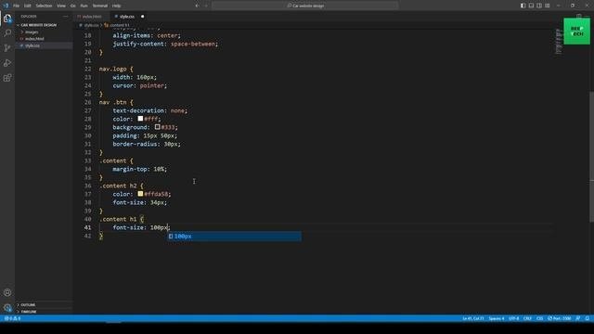The width and height of the screenshot is (594, 334).
Task: Click the Go Live Port status item
Action: (x=559, y=318)
